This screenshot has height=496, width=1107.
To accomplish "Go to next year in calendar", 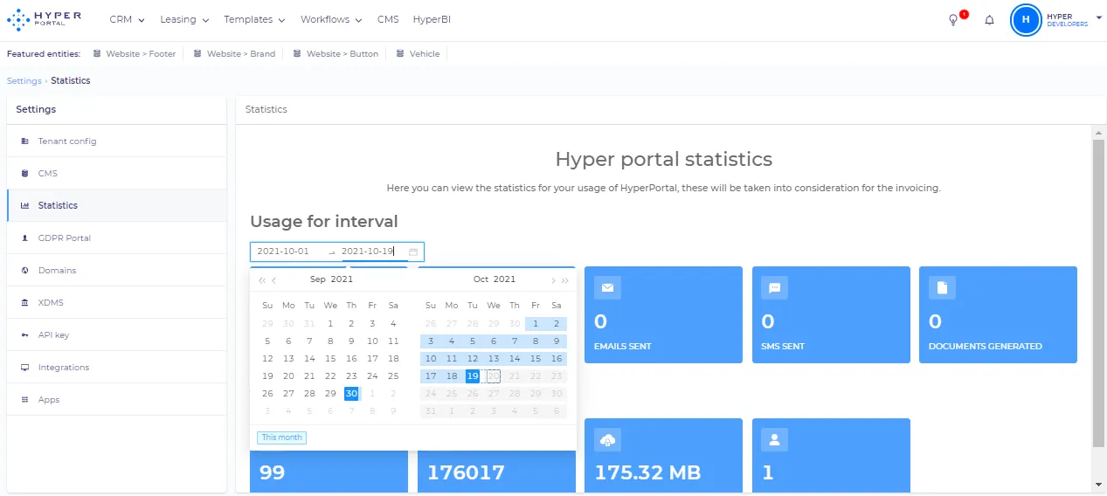I will 564,280.
